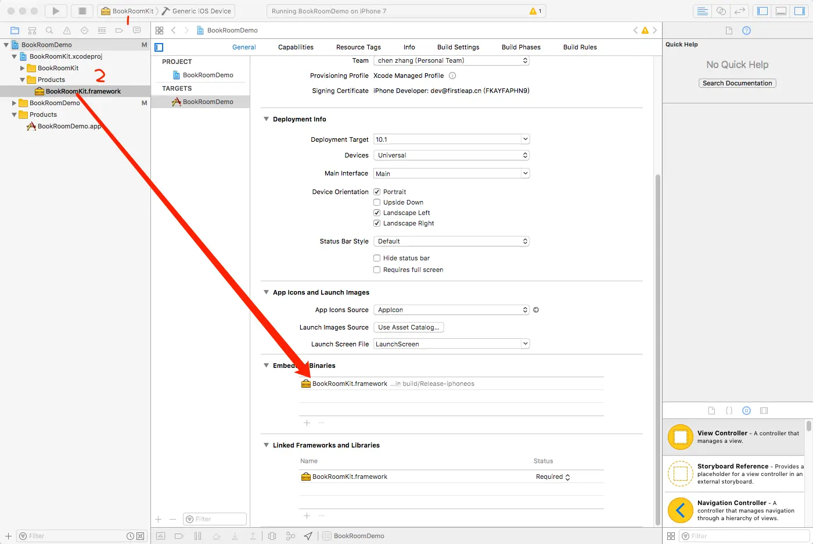
Task: Add an embedded binary with plus button
Action: pyautogui.click(x=307, y=423)
